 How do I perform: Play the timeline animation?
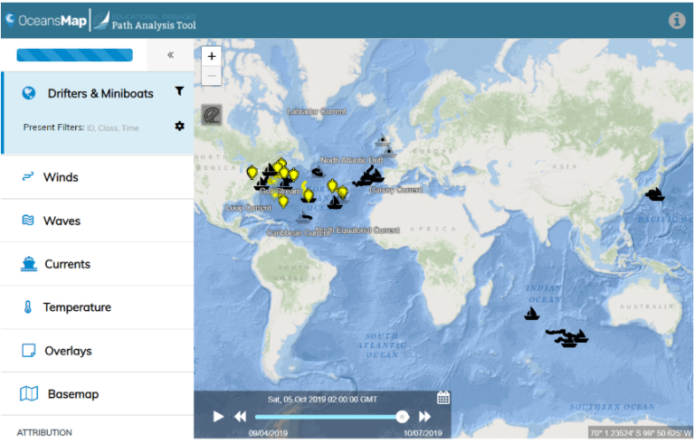[x=218, y=417]
